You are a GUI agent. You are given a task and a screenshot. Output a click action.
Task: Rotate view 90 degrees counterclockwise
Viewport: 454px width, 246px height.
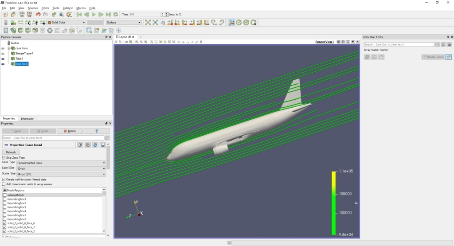222,23
